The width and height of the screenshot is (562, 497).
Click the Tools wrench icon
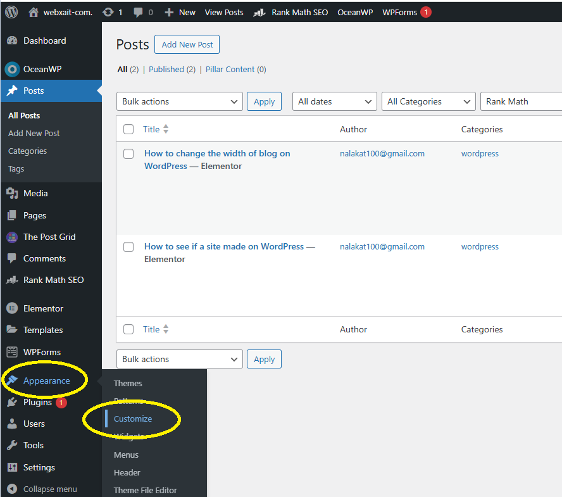(12, 445)
